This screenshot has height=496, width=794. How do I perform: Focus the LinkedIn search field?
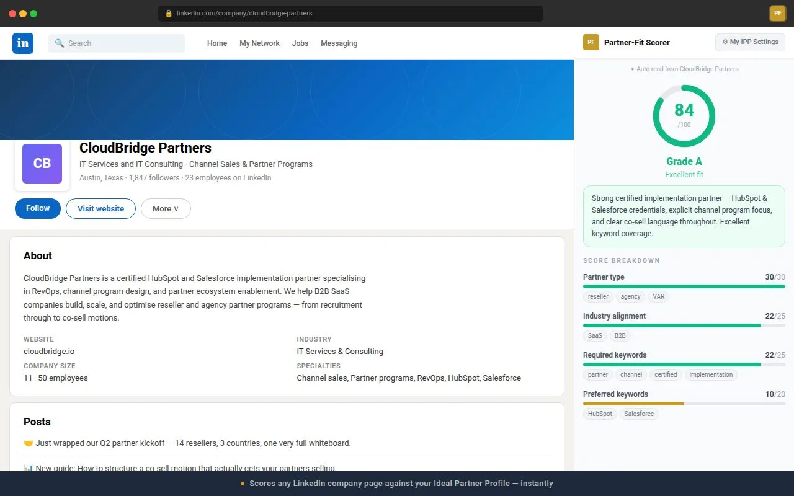(117, 43)
